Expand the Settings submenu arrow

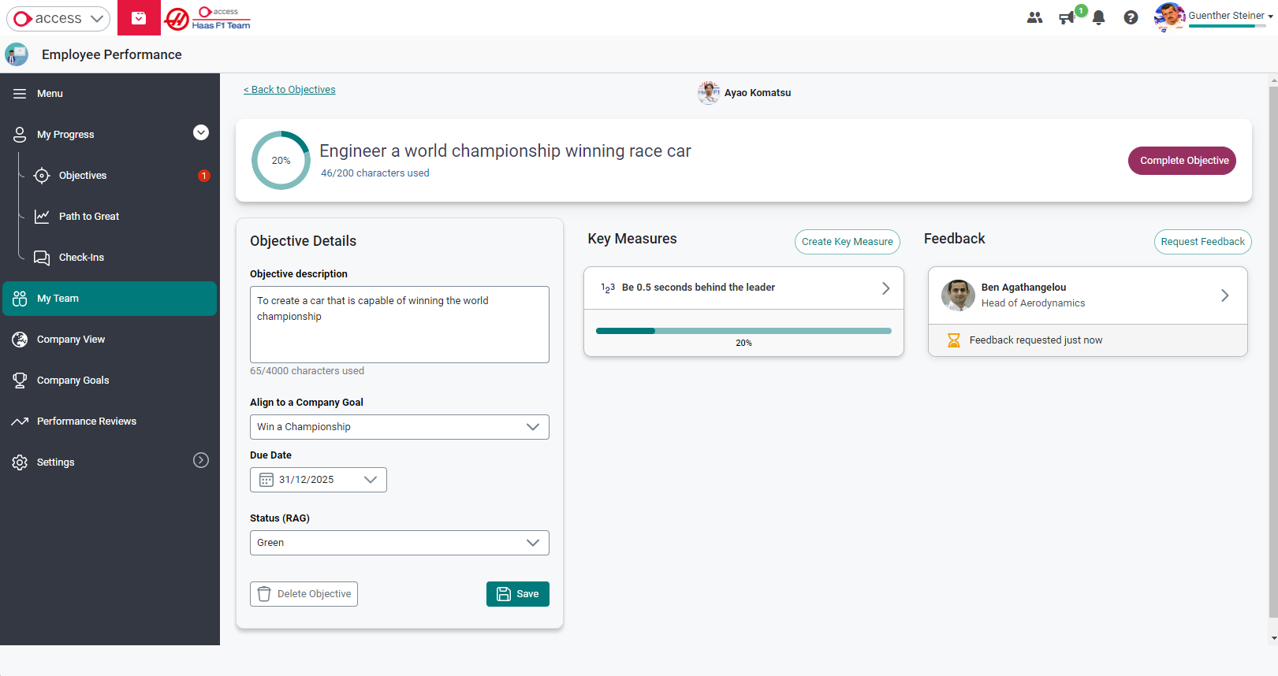click(201, 460)
